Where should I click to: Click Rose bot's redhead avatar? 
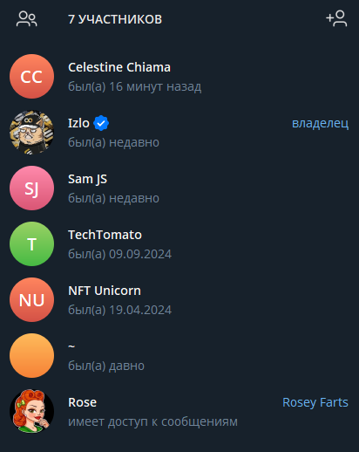point(31,412)
